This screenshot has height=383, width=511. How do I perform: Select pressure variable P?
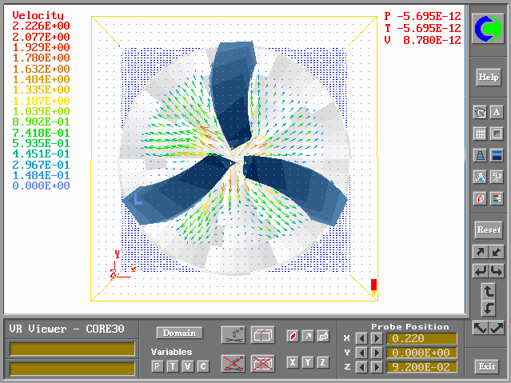158,365
